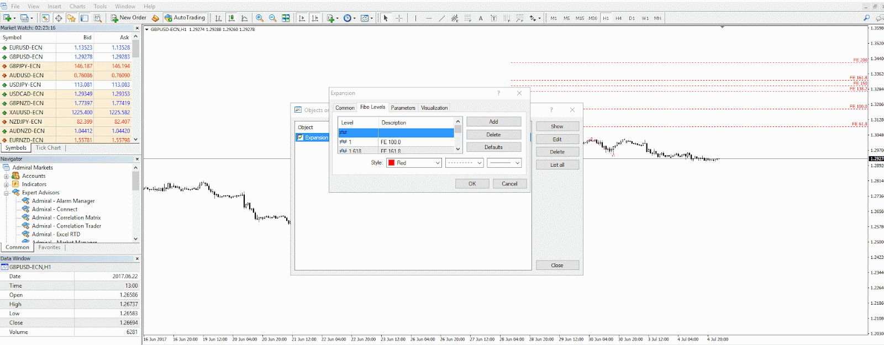Uncheck the Expansion object checkbox

[300, 137]
